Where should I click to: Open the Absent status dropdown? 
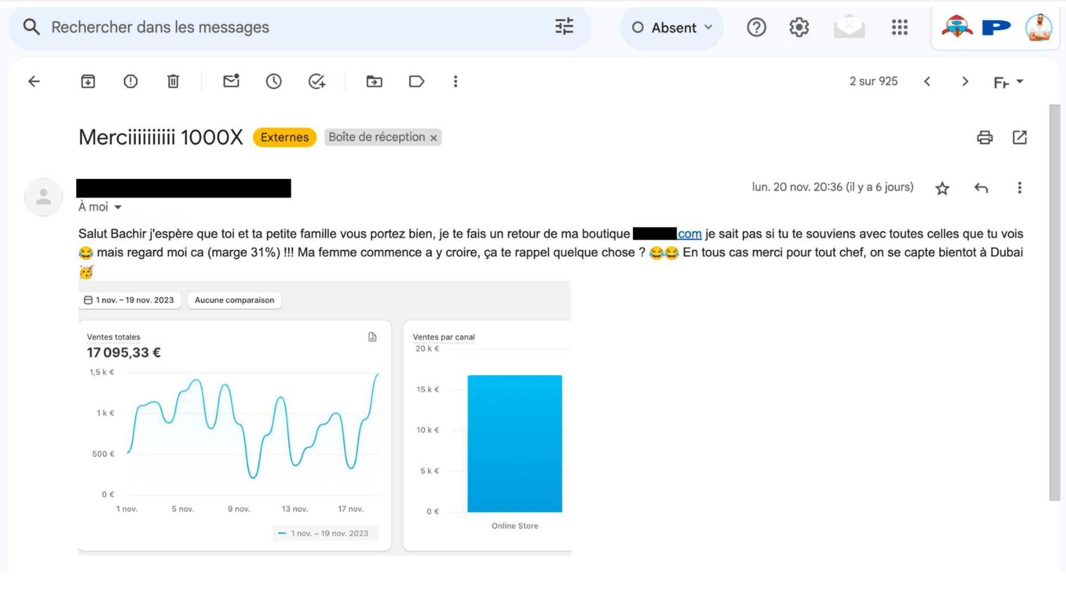[672, 28]
